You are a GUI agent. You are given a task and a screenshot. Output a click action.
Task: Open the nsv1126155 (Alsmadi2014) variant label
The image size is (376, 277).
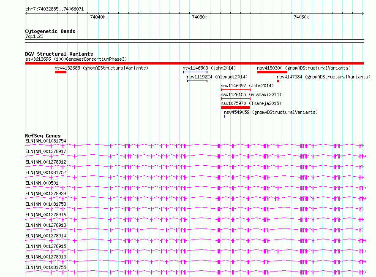point(251,94)
